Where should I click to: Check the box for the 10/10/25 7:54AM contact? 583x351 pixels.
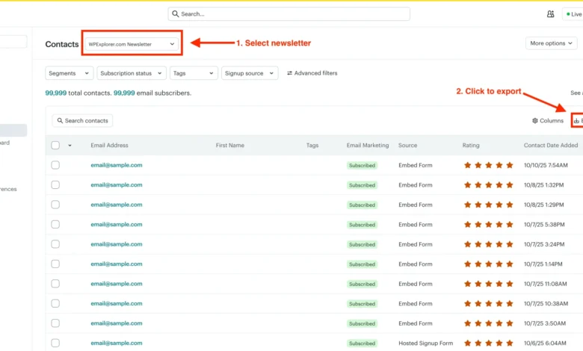pos(55,165)
